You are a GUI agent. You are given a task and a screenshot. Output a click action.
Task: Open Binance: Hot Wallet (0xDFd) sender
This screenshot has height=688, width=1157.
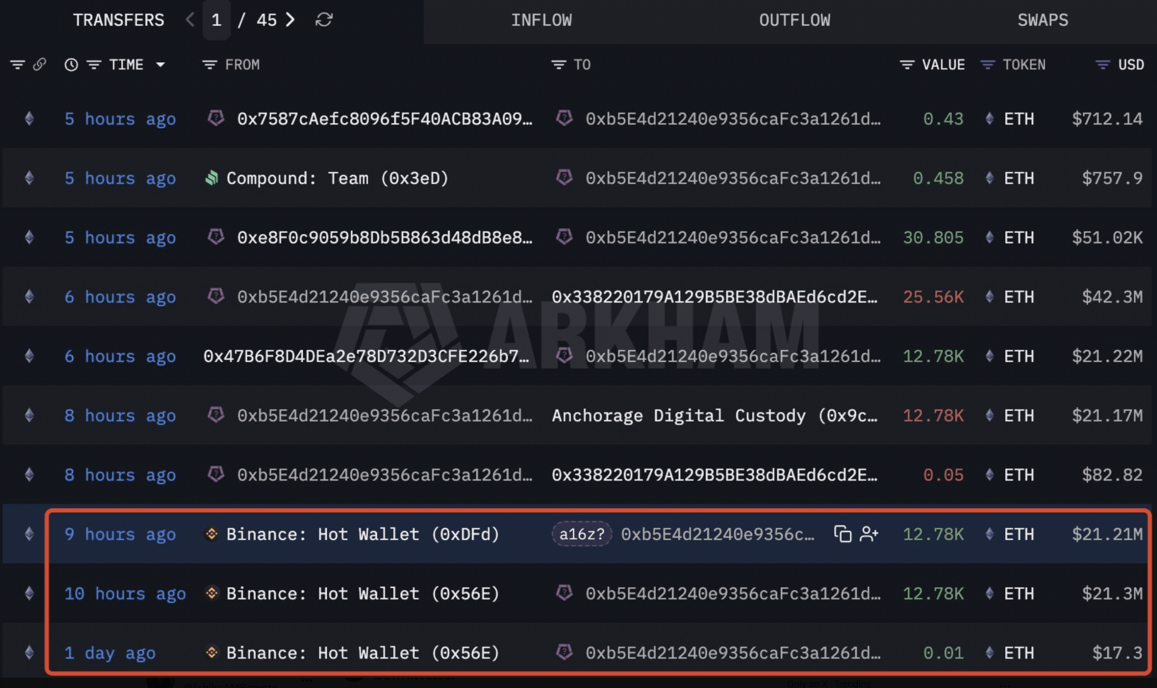point(362,534)
